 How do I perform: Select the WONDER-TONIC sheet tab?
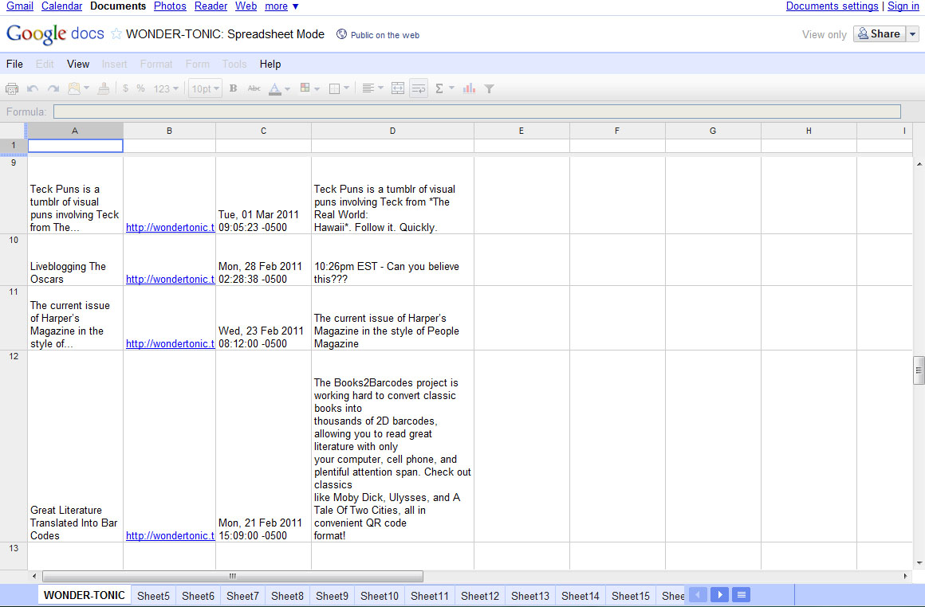[x=85, y=595]
